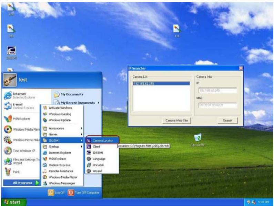Click Uninstall in IDSS041 submenu
This screenshot has height=206, width=274.
(x=102, y=165)
